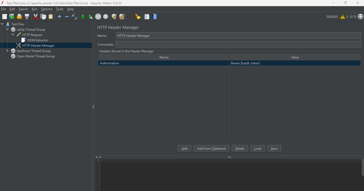Collapse the HTTP Request branch
Viewport: 364px width, 191px height.
(13, 35)
